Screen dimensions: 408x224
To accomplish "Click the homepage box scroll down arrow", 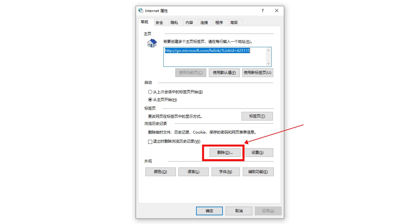I will coord(268,63).
